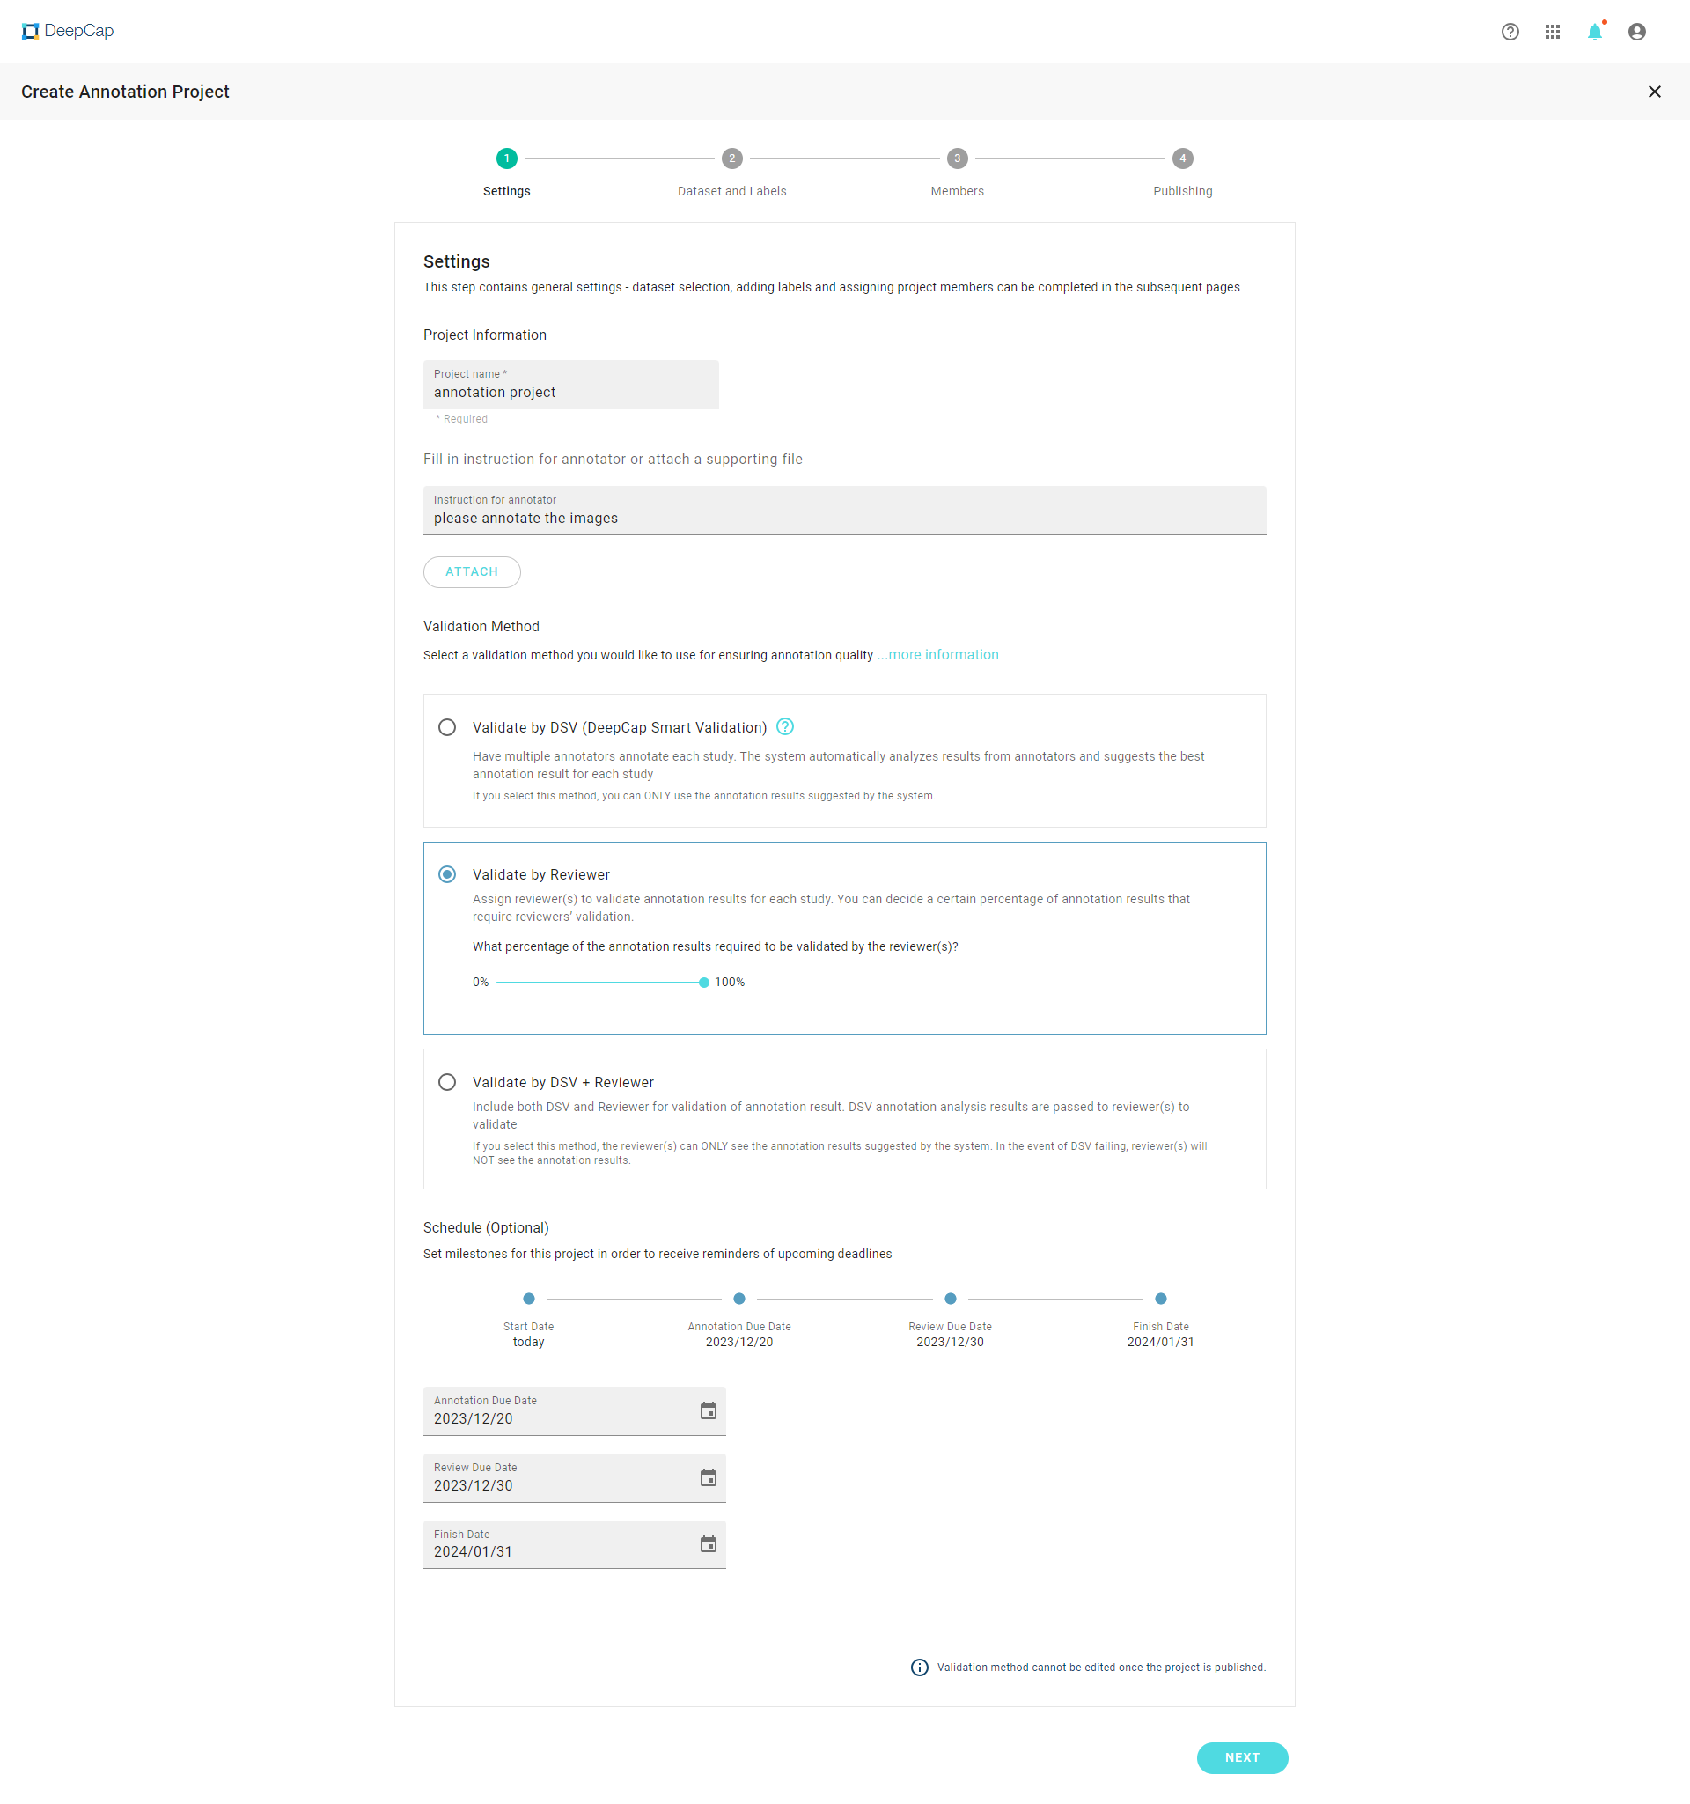Open the apps grid menu icon
This screenshot has height=1804, width=1690.
tap(1552, 32)
